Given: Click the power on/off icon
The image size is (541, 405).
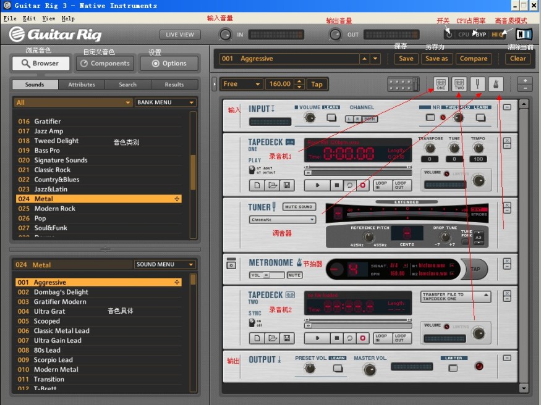Looking at the screenshot, I should pyautogui.click(x=449, y=35).
